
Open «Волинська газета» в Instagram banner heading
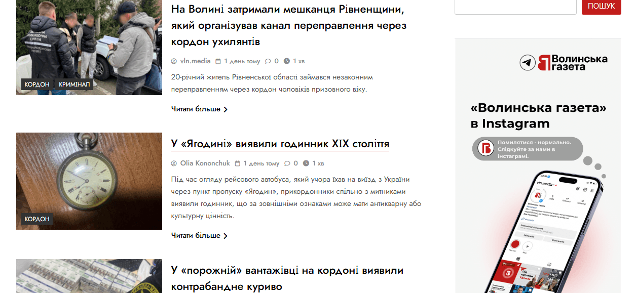pos(538,116)
